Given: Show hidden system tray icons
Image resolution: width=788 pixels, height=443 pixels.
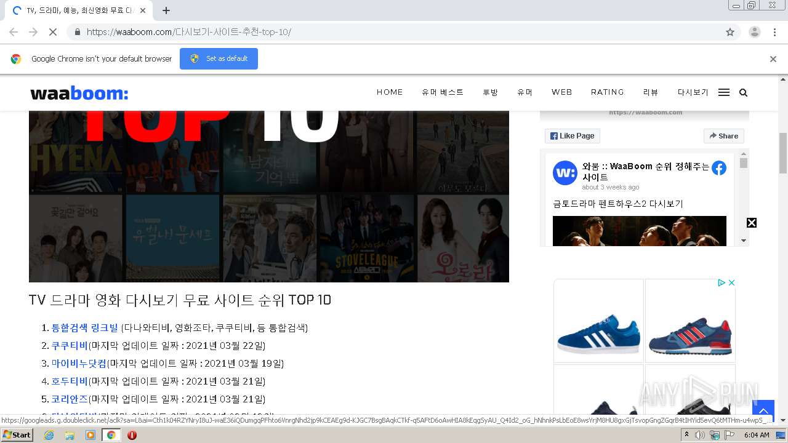Looking at the screenshot, I should [686, 435].
